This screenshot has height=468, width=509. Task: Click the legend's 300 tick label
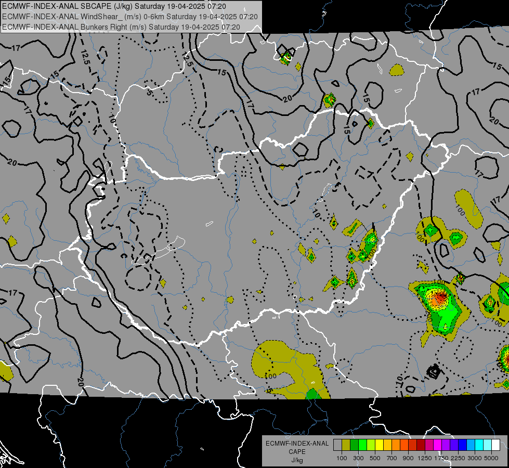click(358, 458)
